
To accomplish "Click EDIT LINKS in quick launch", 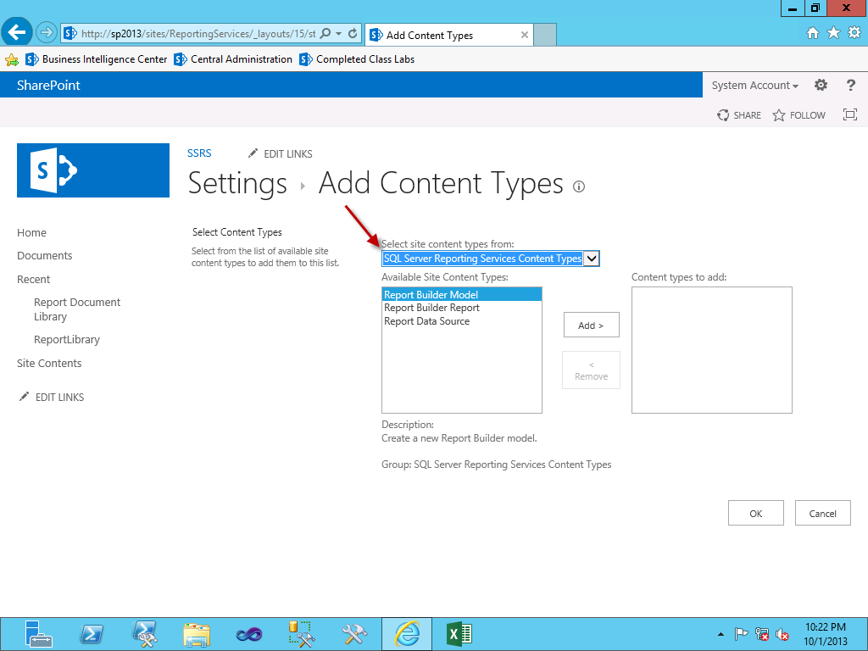I will pos(52,397).
